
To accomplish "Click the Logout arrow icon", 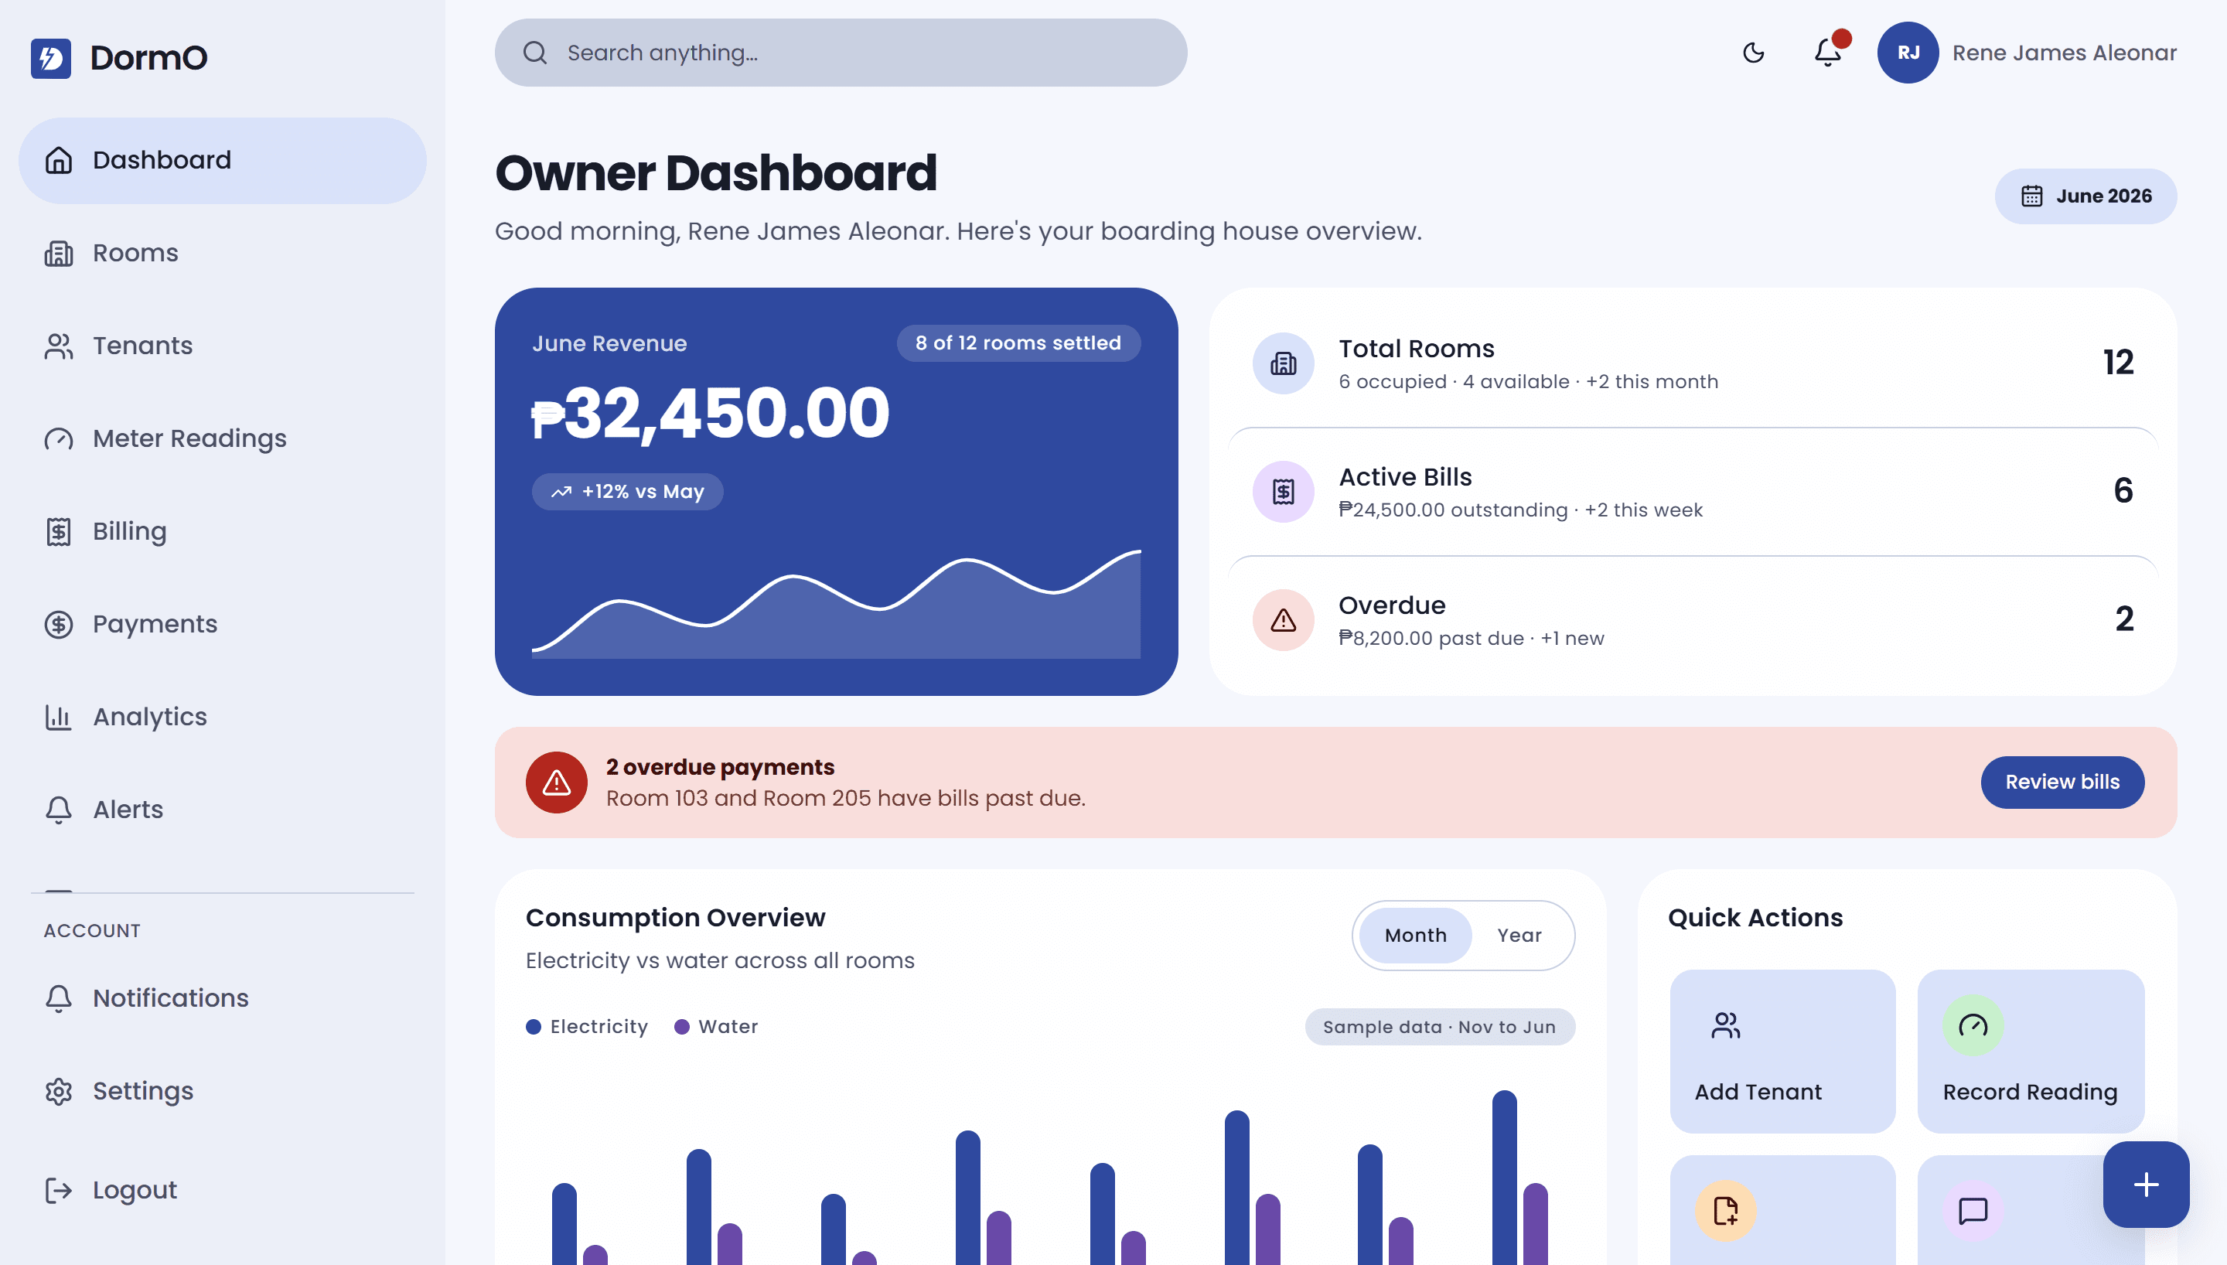I will 58,1190.
